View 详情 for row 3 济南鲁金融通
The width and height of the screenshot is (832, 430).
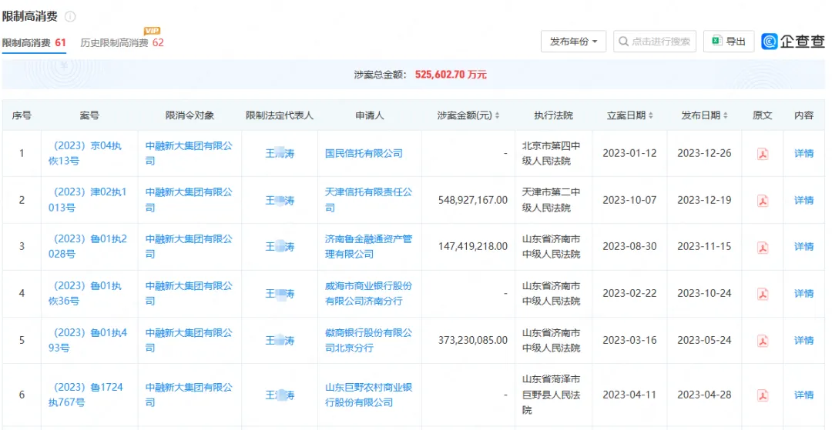click(x=803, y=247)
